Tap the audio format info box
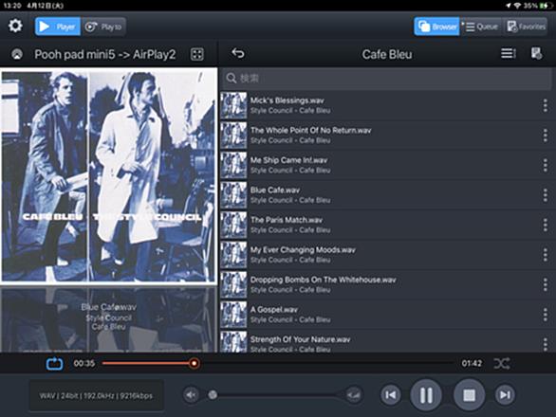Image resolution: width=556 pixels, height=417 pixels. pyautogui.click(x=96, y=396)
